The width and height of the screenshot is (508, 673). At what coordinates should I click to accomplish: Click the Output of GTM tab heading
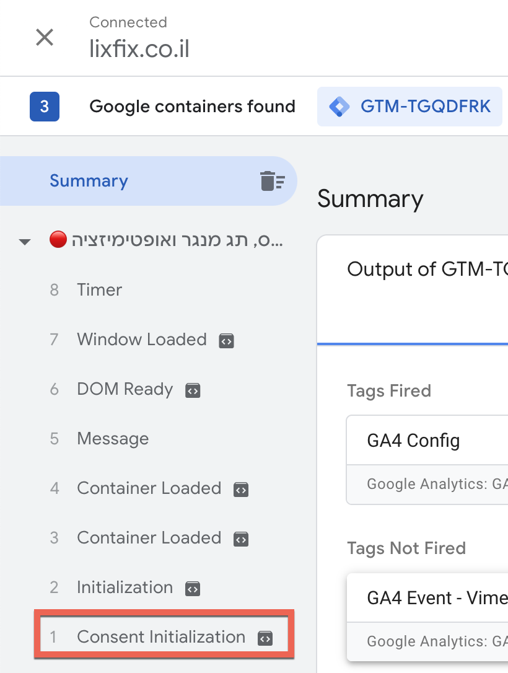click(427, 270)
